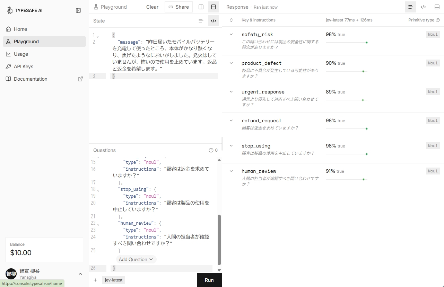
Task: Click the user avatar 智柳
Action: click(11, 274)
